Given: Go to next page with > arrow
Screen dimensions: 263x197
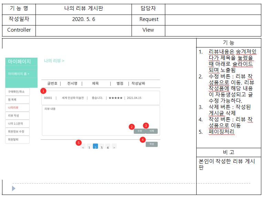Looking at the screenshot, I should click(114, 147).
